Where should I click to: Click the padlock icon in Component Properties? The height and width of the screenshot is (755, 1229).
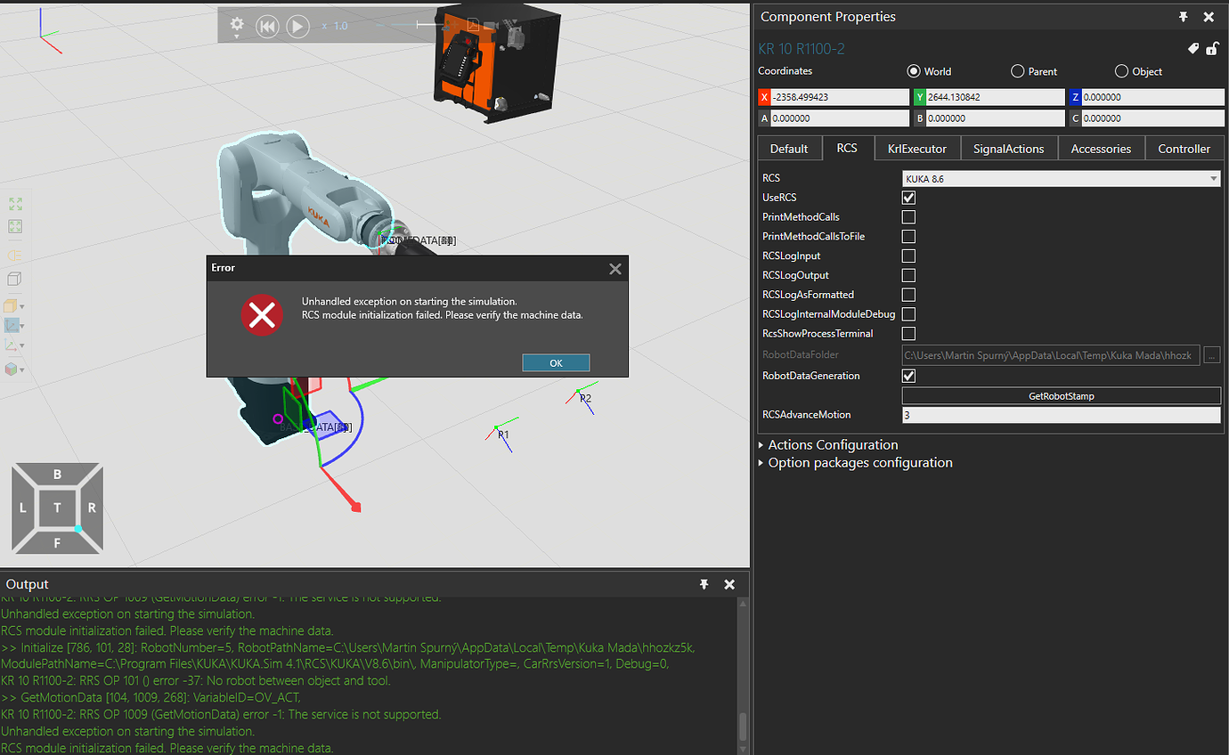1212,48
